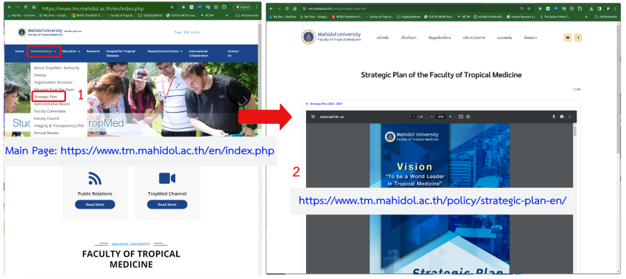
Task: Click the Public Relations RSS icon
Action: [x=95, y=178]
